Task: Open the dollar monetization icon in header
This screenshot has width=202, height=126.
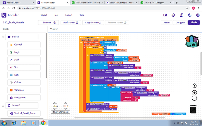Action: 190,15
